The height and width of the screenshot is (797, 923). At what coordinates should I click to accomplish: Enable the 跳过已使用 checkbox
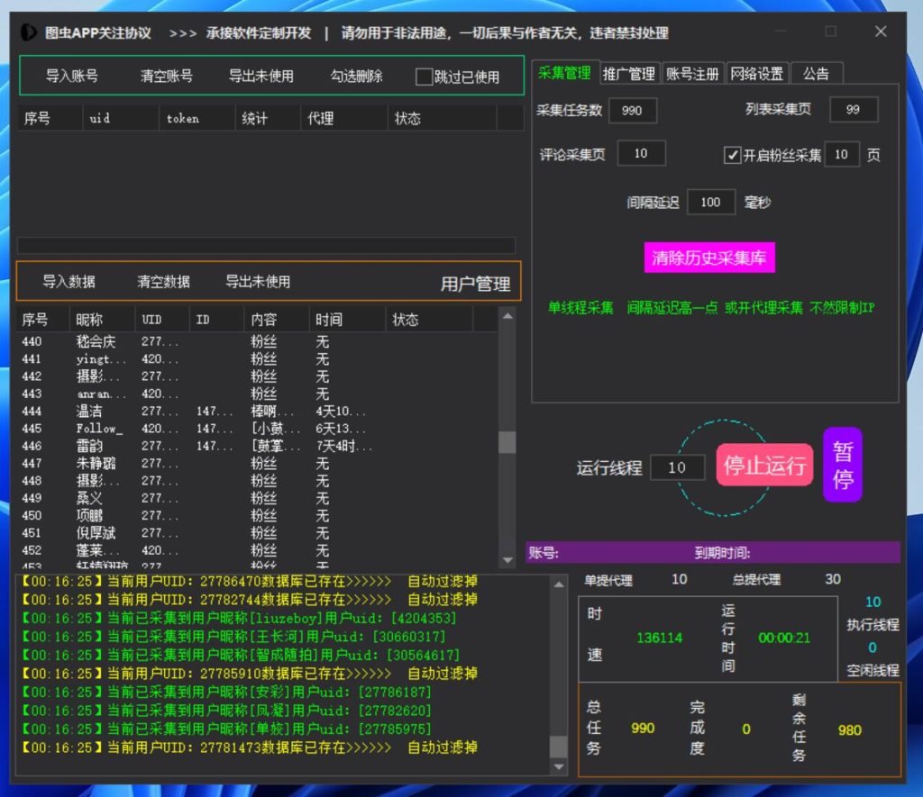[x=422, y=76]
